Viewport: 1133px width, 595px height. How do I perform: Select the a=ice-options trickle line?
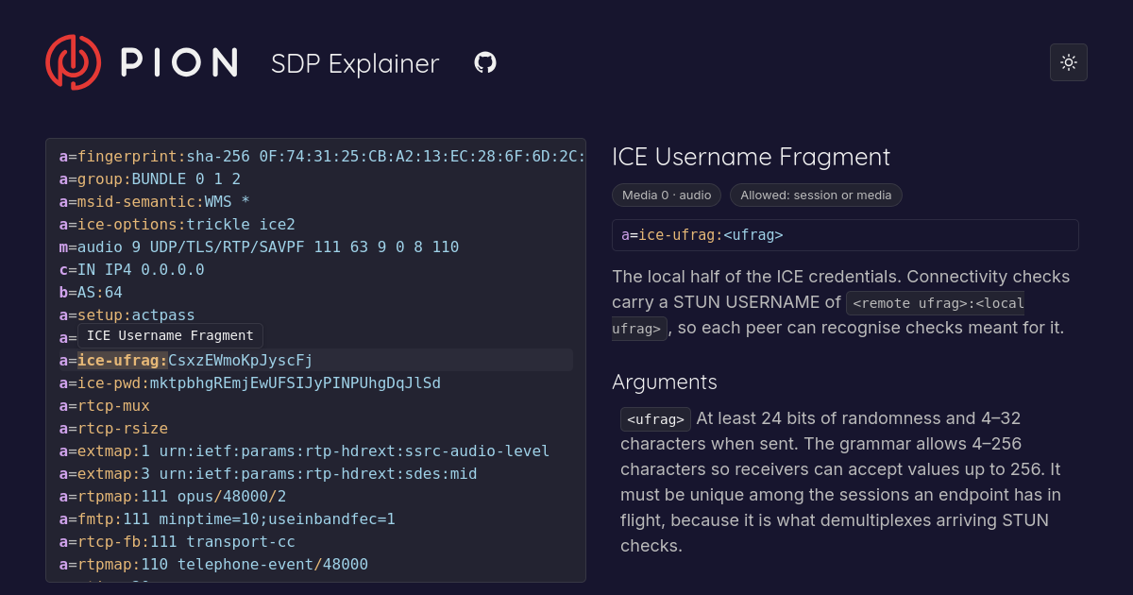click(177, 224)
